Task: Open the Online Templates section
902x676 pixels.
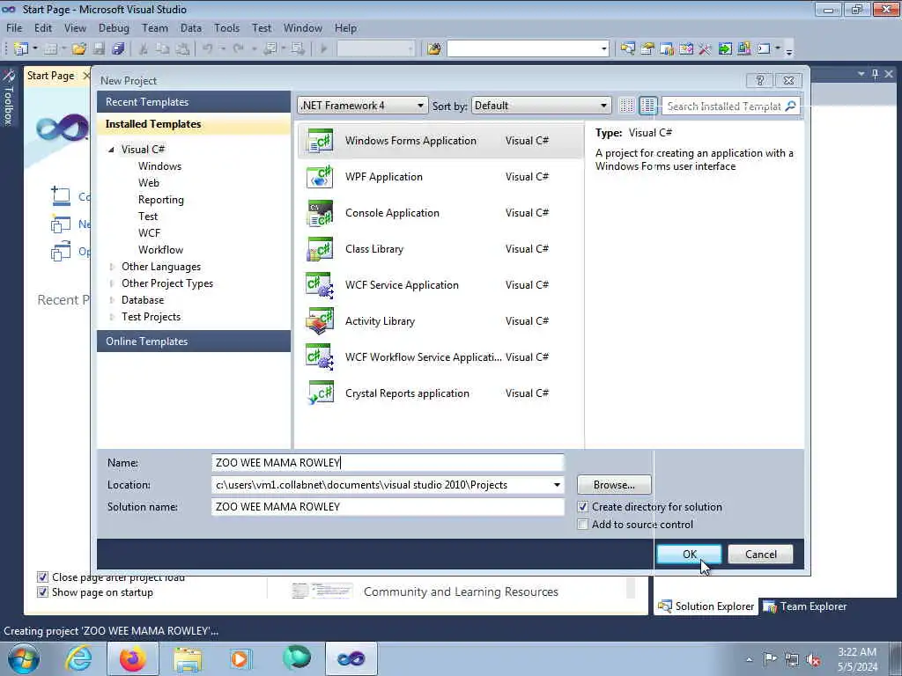Action: click(x=194, y=342)
